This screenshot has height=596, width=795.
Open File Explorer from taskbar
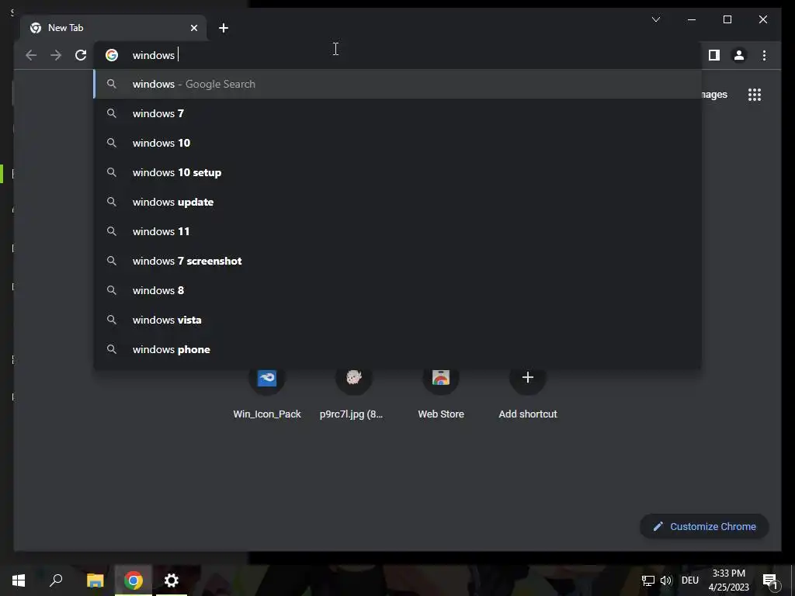[x=95, y=580]
